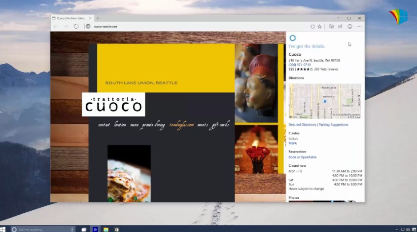This screenshot has height=232, width=417.
Task: Click the network tray icon
Action: point(402,230)
